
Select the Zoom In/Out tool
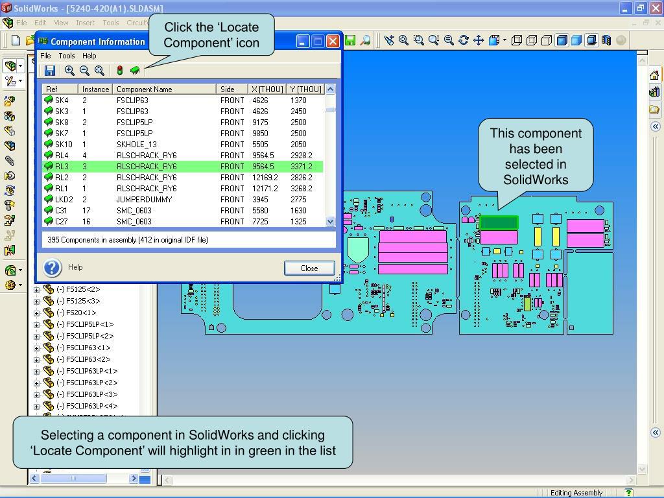[433, 40]
